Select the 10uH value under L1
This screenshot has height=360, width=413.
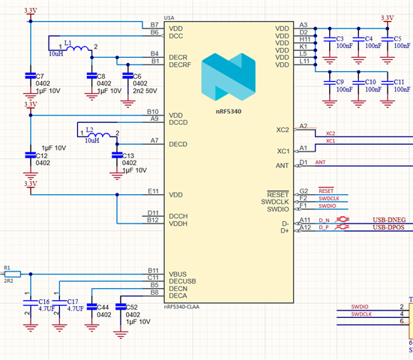pyautogui.click(x=55, y=54)
